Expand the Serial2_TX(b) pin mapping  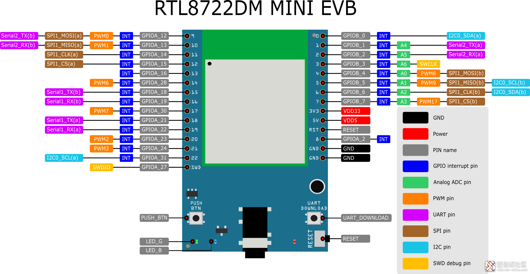tap(19, 35)
